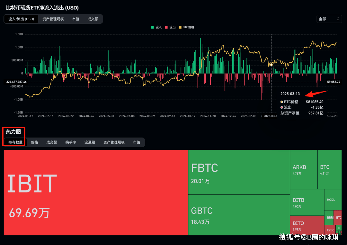Switch heatmap to 换手率 view
This screenshot has height=245, width=347.
click(71, 142)
